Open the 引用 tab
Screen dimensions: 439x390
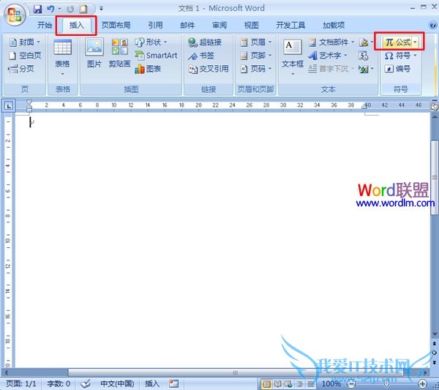pyautogui.click(x=155, y=25)
